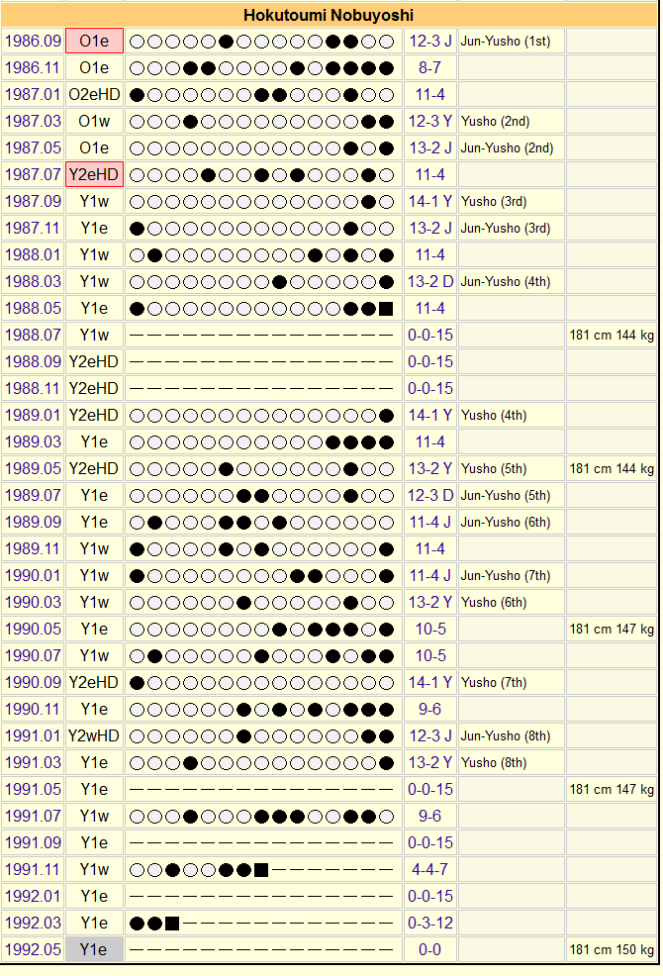Click 181 cm 147 kg in the 1990.05 row

click(x=612, y=630)
